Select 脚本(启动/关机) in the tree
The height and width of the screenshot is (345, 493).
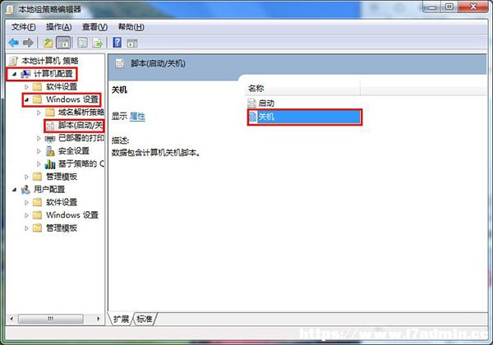point(81,126)
